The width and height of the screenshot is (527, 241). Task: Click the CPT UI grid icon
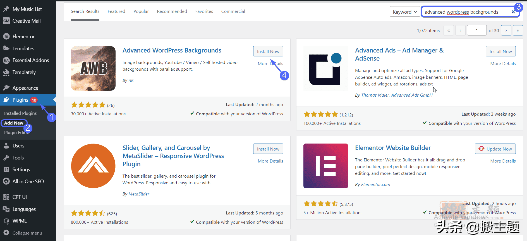pyautogui.click(x=6, y=197)
